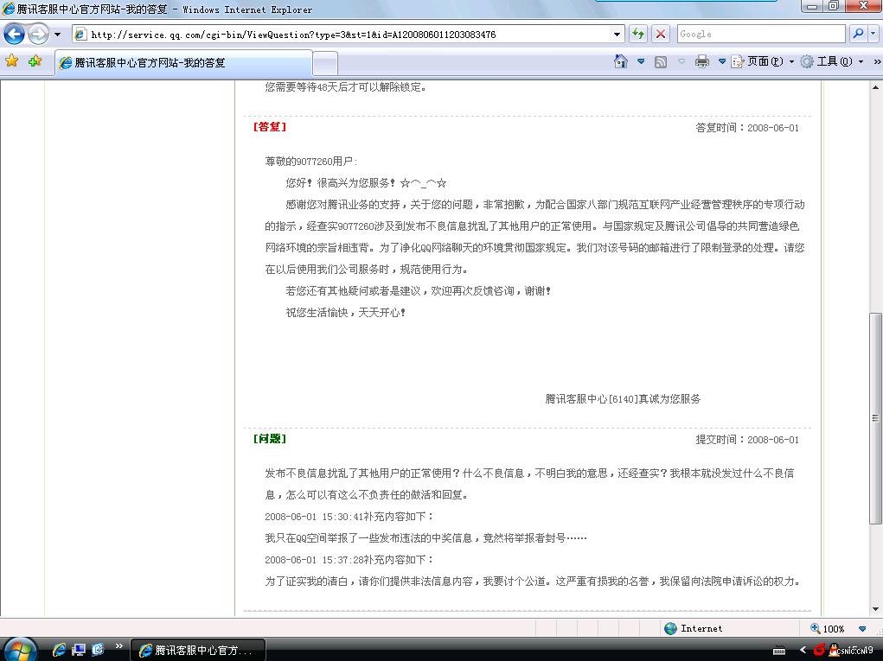Open the 页面 (Page) menu
The height and width of the screenshot is (661, 883).
[x=763, y=61]
